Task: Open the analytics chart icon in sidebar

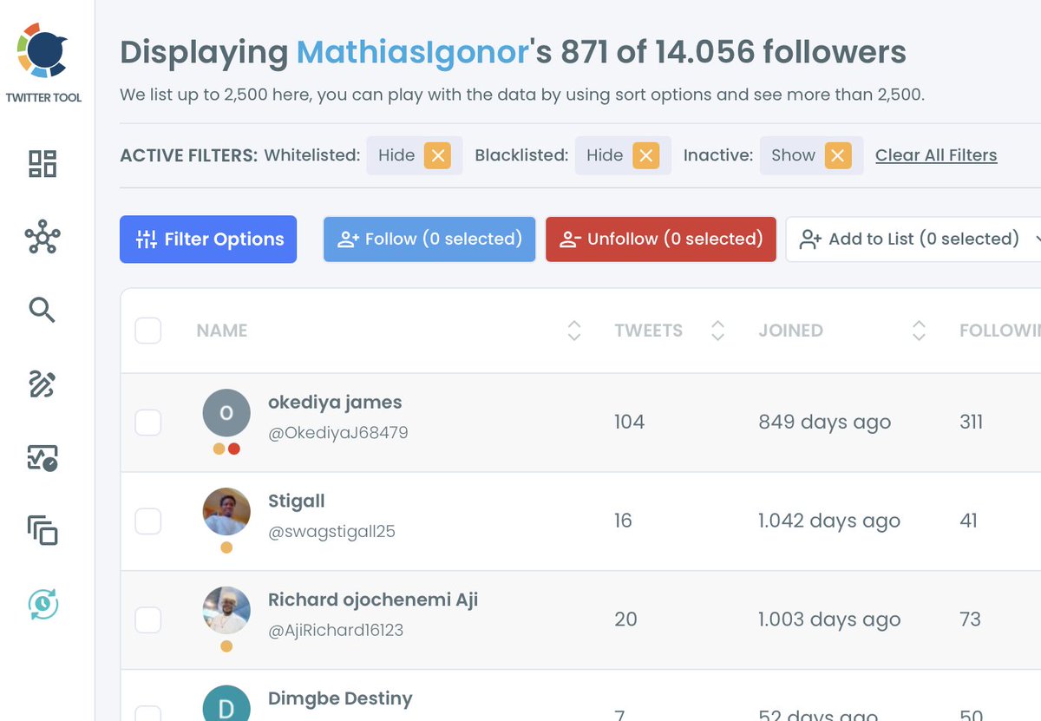Action: [43, 457]
